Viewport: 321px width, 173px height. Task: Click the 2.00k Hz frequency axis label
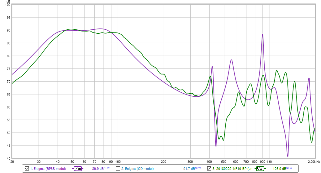(x=314, y=162)
